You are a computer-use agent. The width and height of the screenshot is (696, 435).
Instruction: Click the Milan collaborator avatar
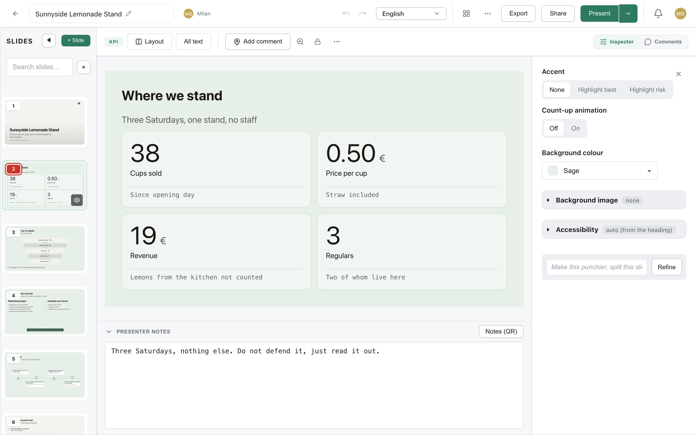188,14
